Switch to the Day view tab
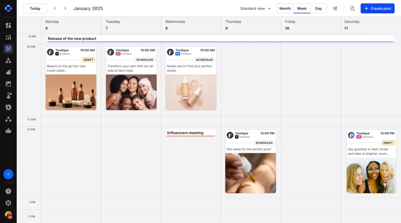The width and height of the screenshot is (401, 223). [x=318, y=9]
